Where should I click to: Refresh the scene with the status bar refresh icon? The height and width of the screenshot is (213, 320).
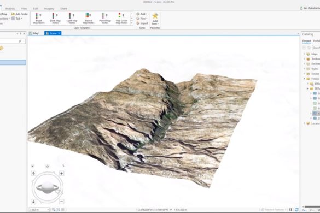(296, 210)
